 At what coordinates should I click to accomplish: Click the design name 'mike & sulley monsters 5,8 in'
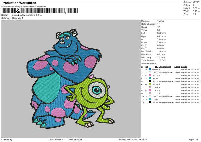coord(27,15)
